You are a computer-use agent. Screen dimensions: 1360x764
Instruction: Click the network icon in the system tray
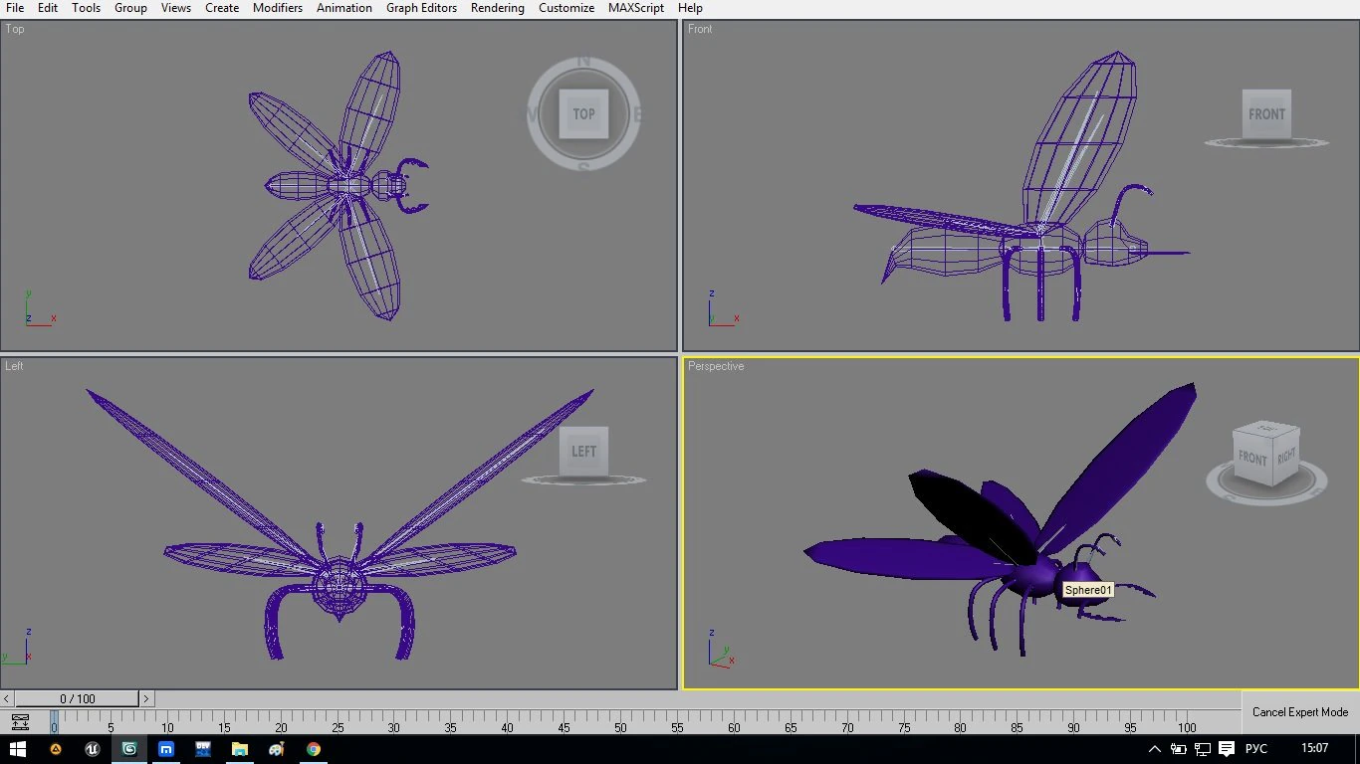click(x=1203, y=749)
